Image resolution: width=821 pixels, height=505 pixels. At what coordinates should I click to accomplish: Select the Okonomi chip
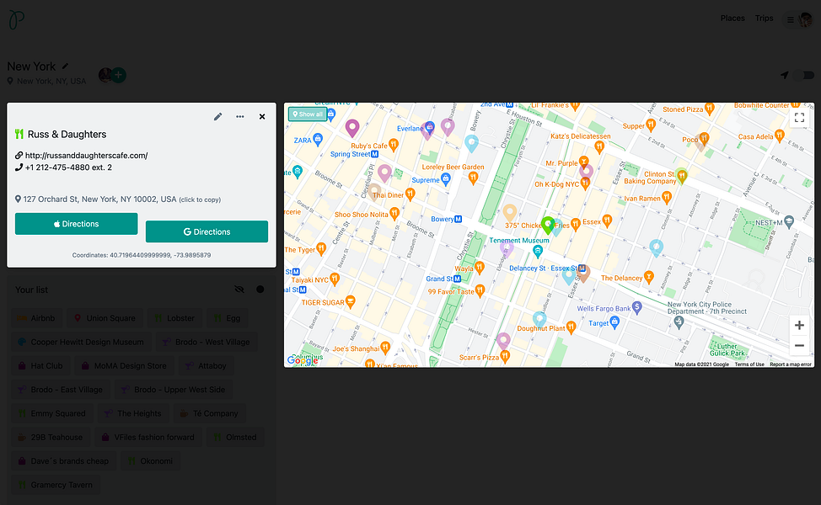(x=150, y=461)
